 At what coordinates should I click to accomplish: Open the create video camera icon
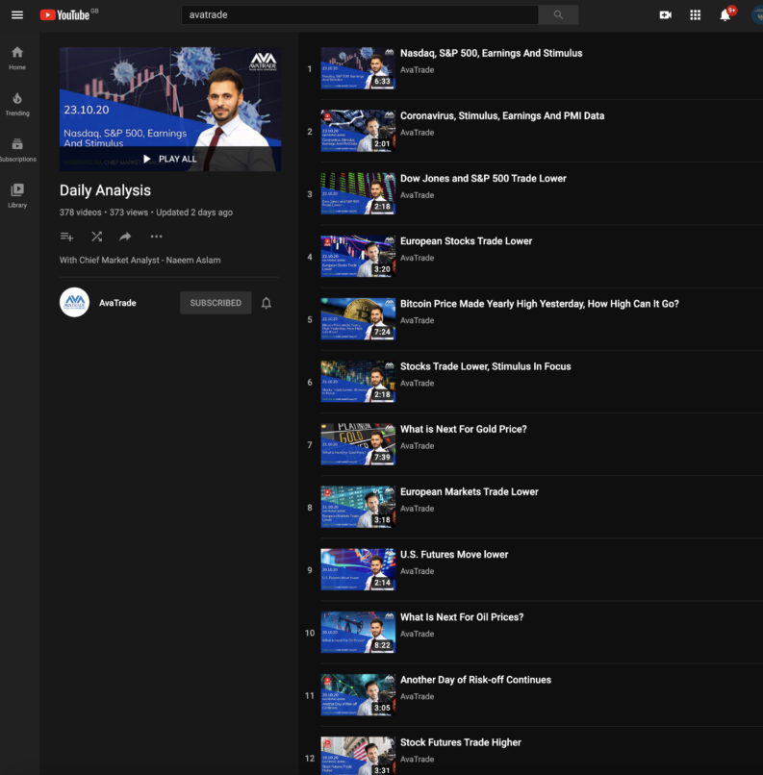click(x=666, y=14)
